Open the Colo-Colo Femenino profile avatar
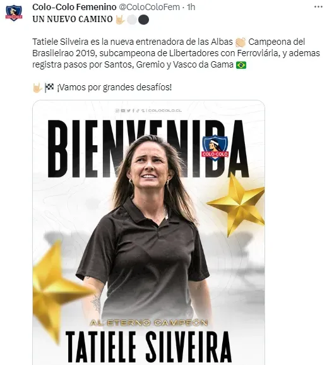 [x=14, y=13]
